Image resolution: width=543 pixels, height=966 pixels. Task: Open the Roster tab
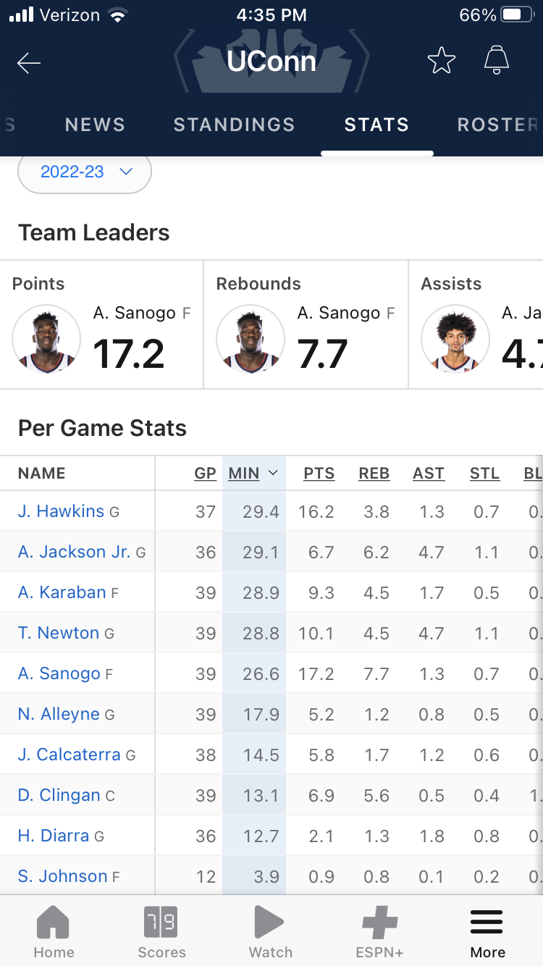click(x=497, y=125)
